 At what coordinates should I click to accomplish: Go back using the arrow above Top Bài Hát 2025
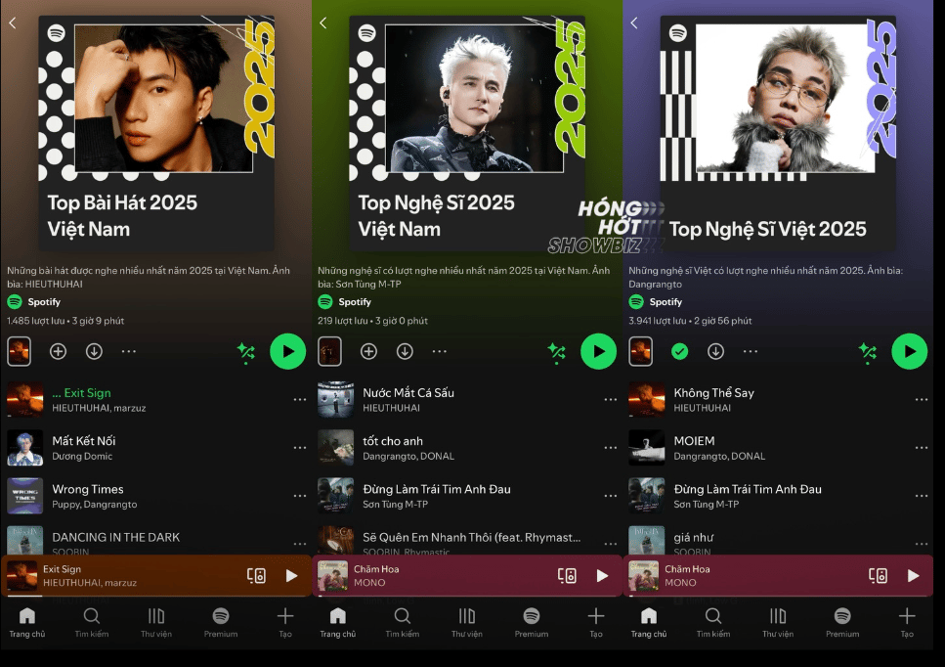point(12,22)
